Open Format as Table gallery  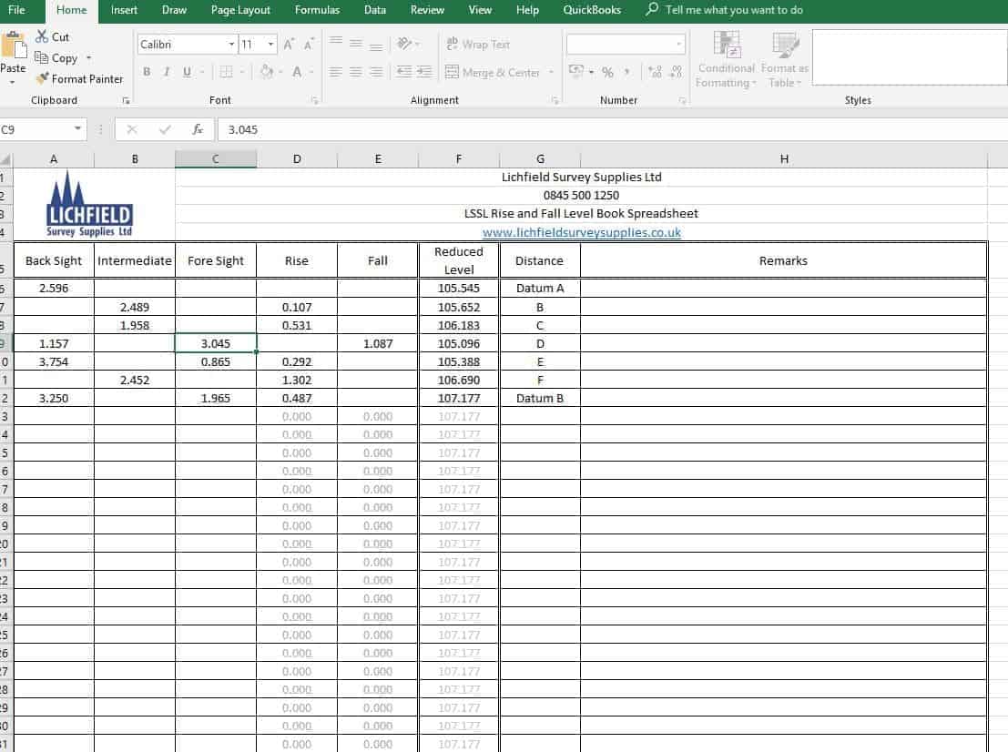(x=785, y=59)
